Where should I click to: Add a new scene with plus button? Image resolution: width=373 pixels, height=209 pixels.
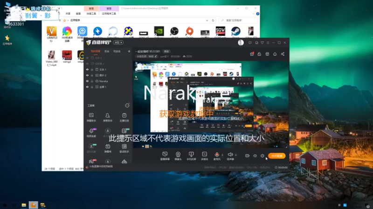pyautogui.click(x=129, y=51)
